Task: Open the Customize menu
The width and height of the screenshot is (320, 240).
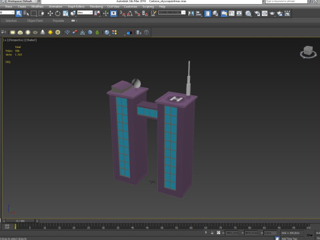Action: coord(131,7)
